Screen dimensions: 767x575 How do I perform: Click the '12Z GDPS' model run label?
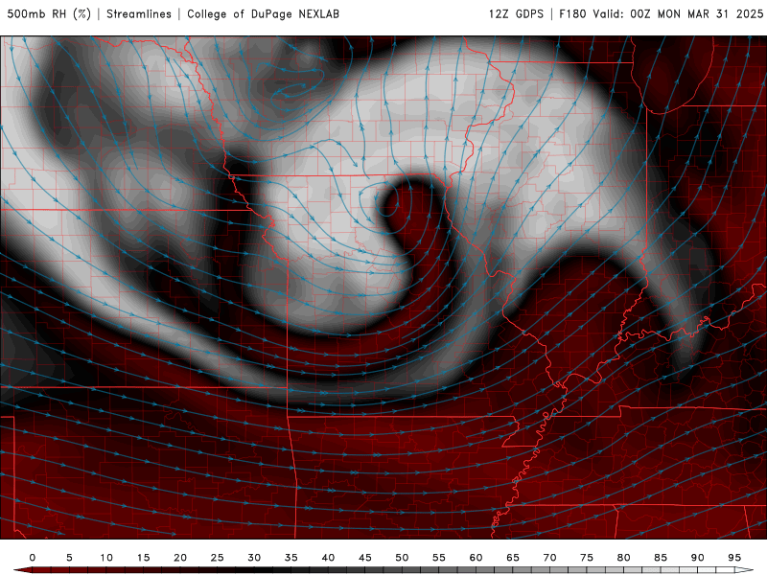click(516, 13)
